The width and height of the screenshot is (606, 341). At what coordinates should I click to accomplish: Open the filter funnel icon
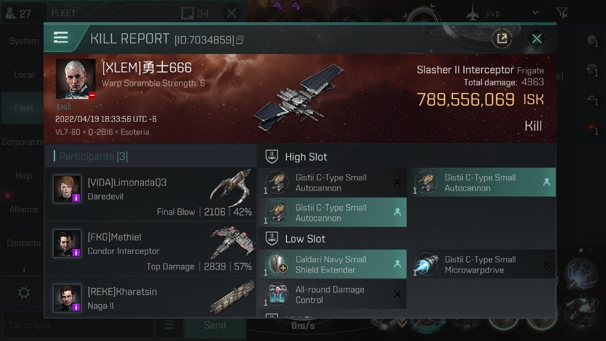coord(561,13)
